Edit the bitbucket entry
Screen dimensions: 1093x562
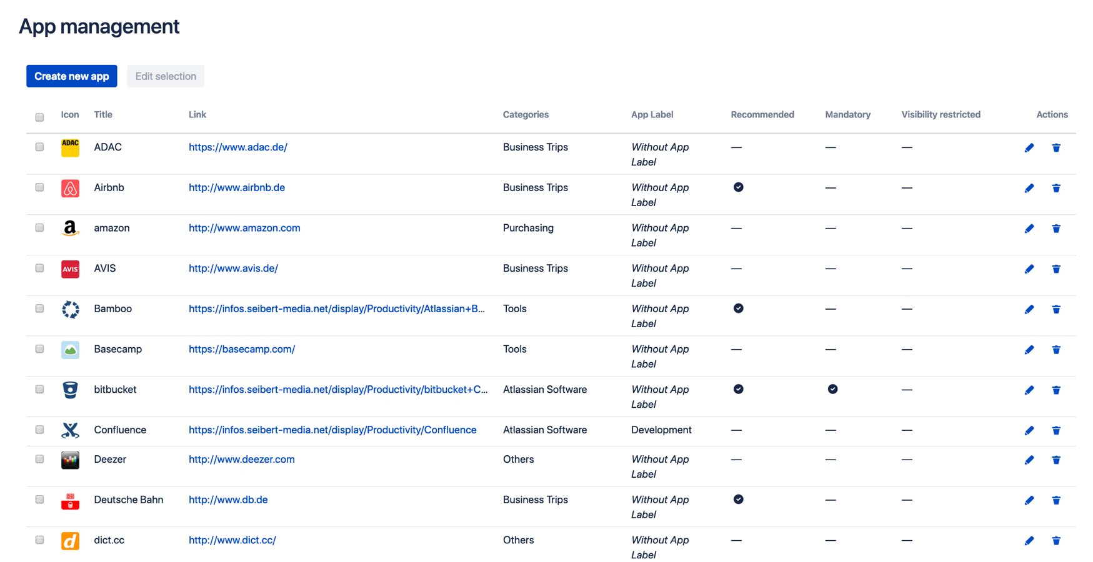(x=1029, y=390)
